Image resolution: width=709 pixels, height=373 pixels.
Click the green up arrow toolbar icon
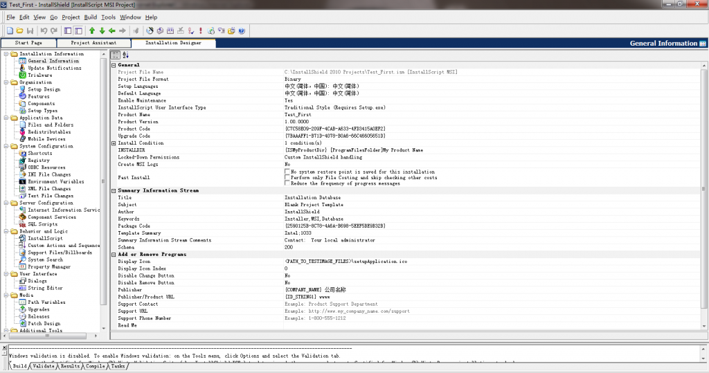point(91,30)
